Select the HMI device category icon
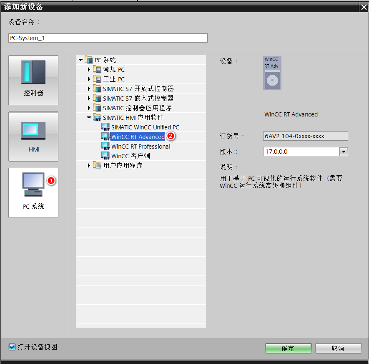 point(33,136)
